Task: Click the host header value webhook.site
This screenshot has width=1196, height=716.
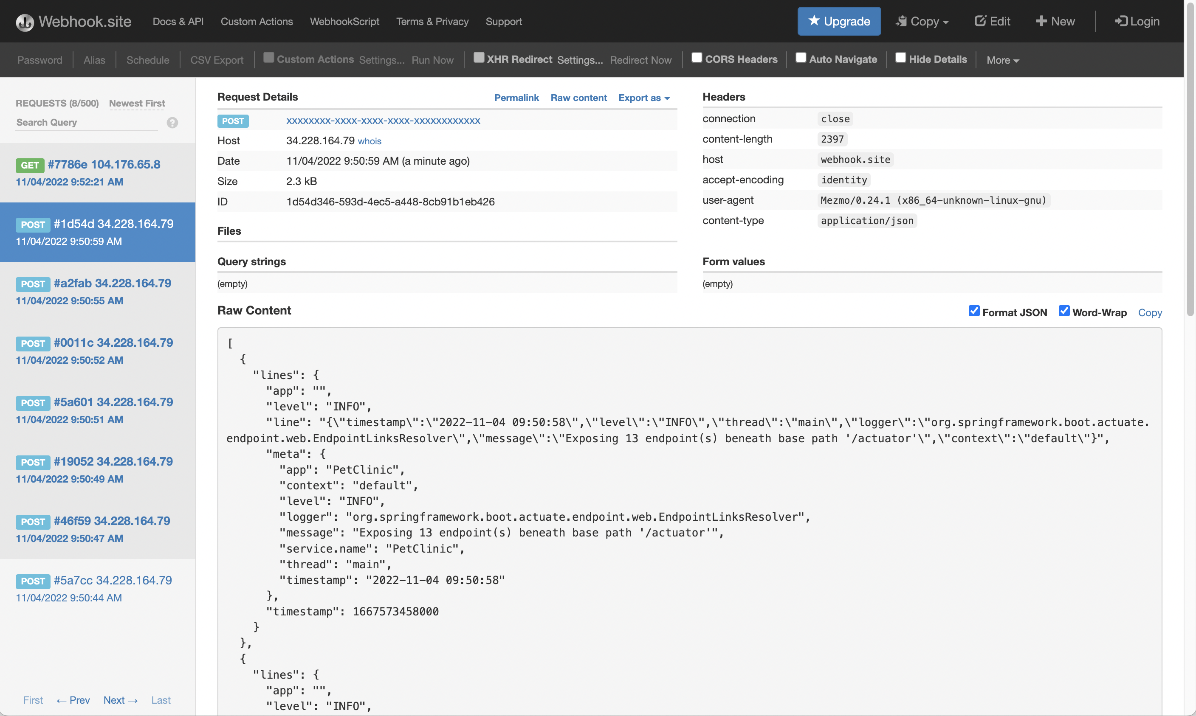Action: click(855, 159)
